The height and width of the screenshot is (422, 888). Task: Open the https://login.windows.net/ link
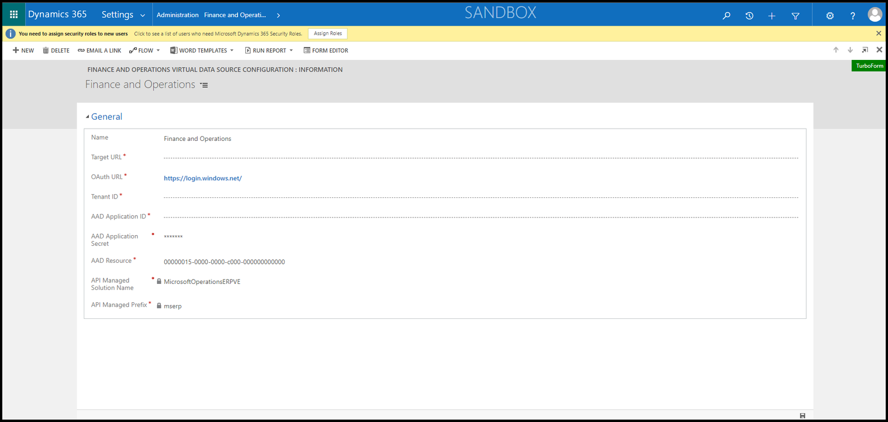pos(203,178)
